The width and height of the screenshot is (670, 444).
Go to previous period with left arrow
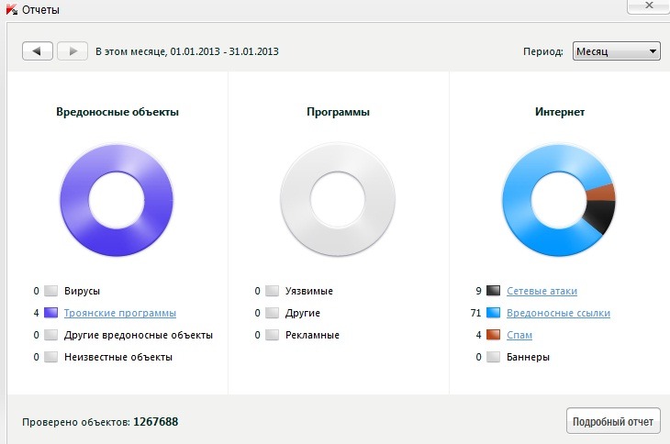pos(37,51)
